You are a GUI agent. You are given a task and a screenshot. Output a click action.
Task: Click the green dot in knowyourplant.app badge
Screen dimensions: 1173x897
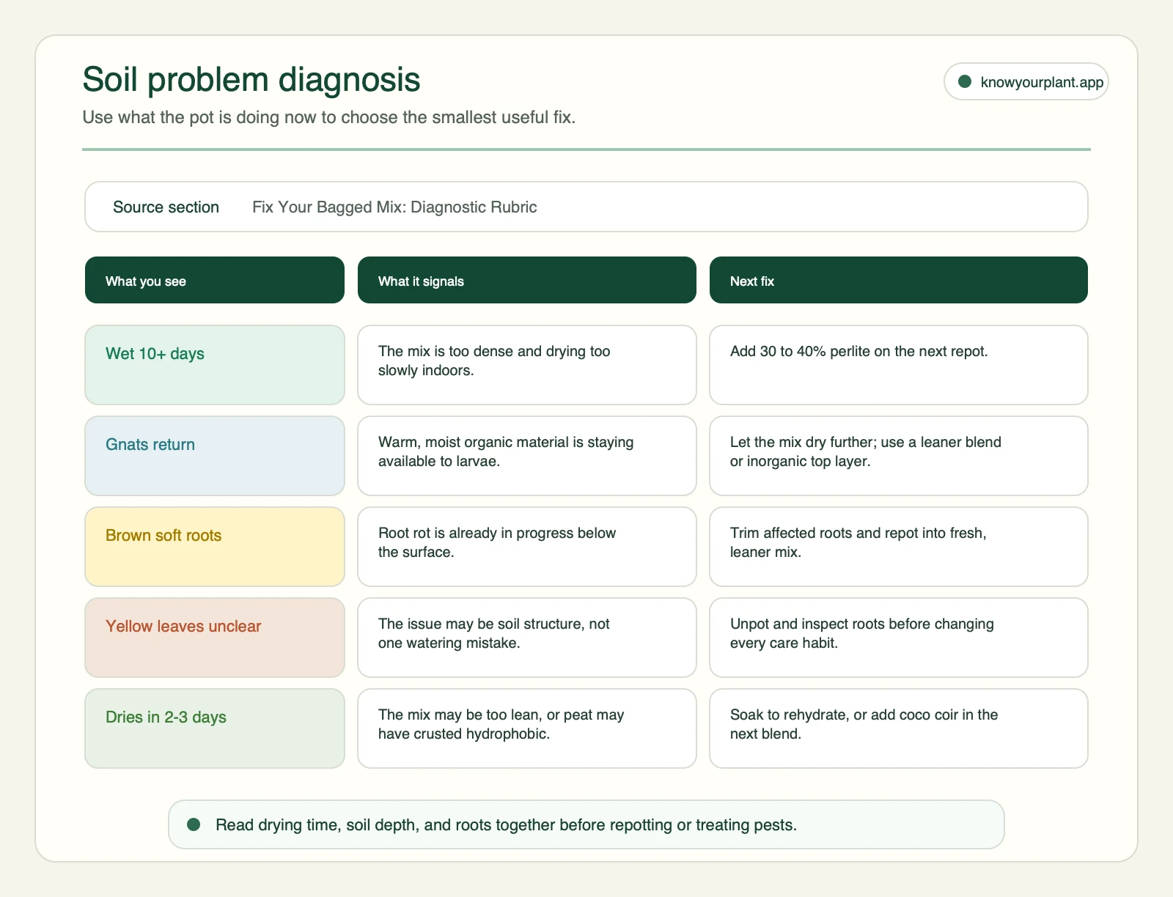click(x=965, y=81)
